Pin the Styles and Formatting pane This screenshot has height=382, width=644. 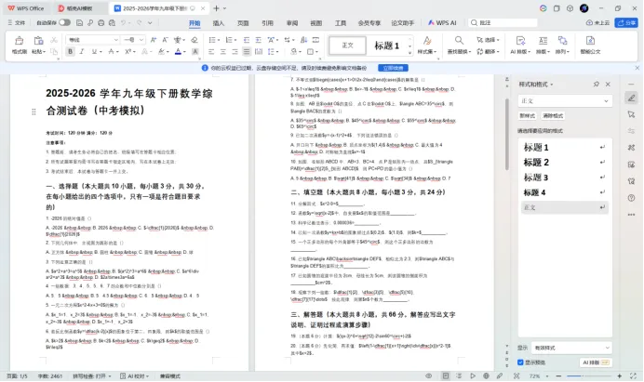pyautogui.click(x=596, y=84)
